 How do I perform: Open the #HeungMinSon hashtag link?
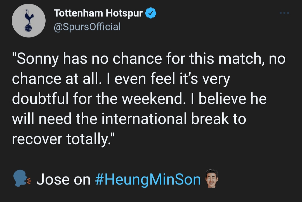pyautogui.click(x=148, y=179)
